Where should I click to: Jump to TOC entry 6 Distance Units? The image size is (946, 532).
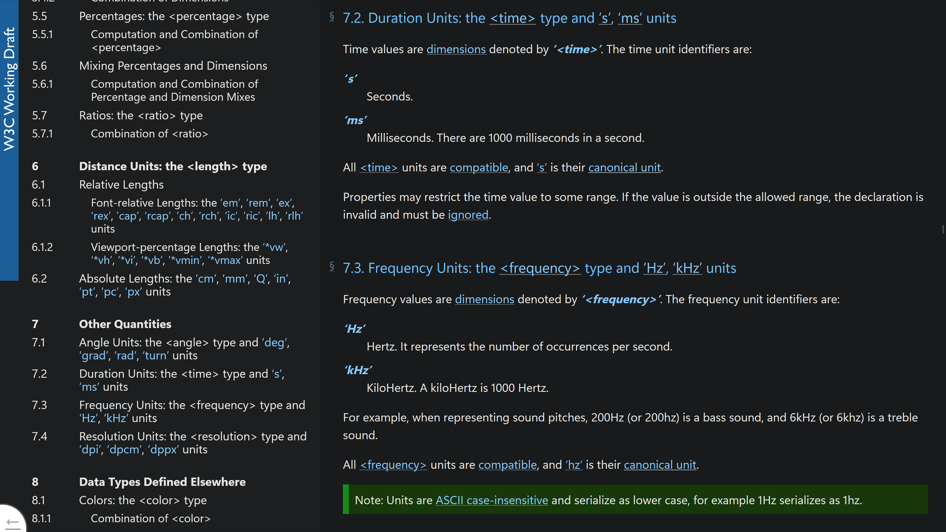(173, 166)
